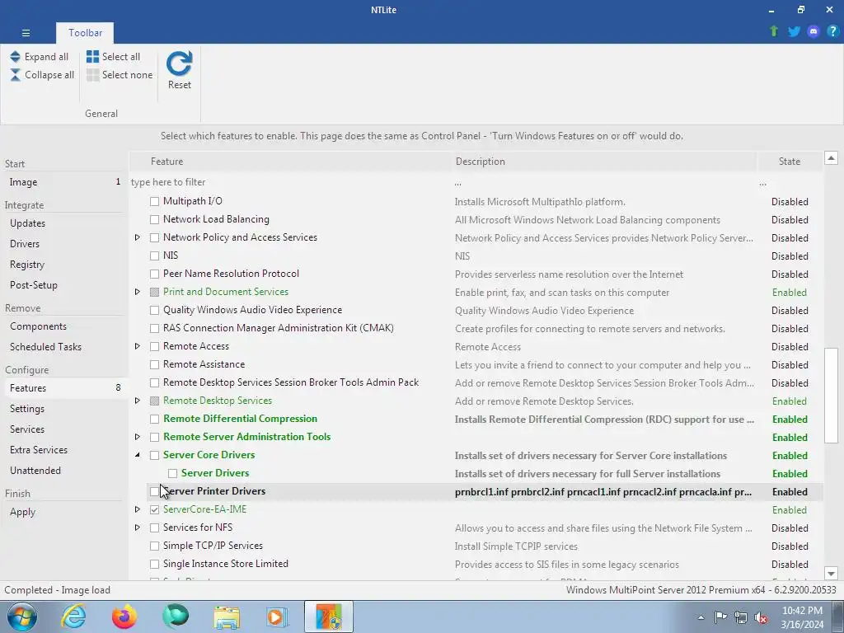844x633 pixels.
Task: Launch Firefox from the taskbar
Action: point(124,617)
